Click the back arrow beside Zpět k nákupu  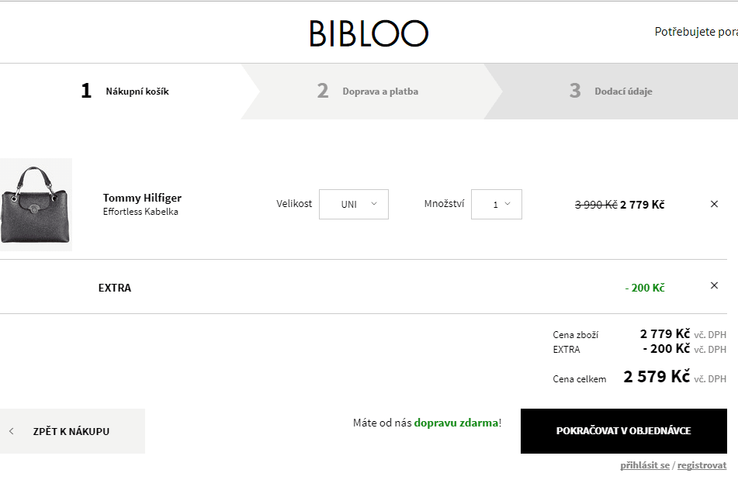coord(12,431)
